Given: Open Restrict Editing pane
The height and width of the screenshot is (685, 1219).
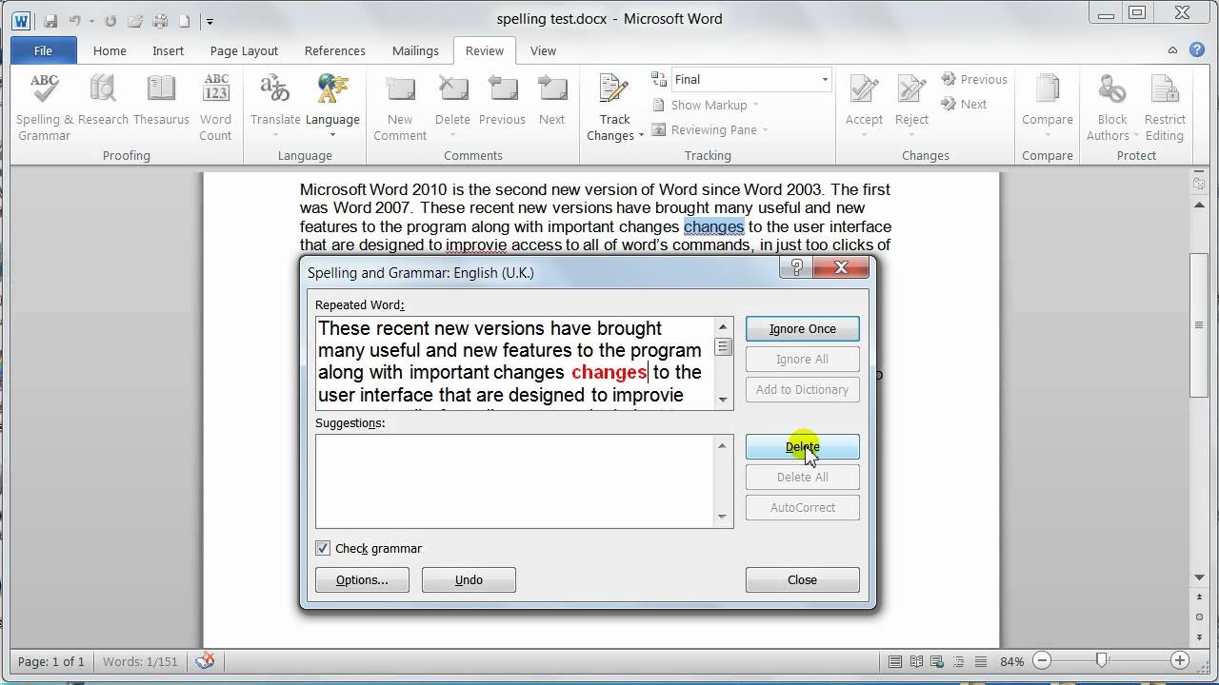Looking at the screenshot, I should 1165,108.
